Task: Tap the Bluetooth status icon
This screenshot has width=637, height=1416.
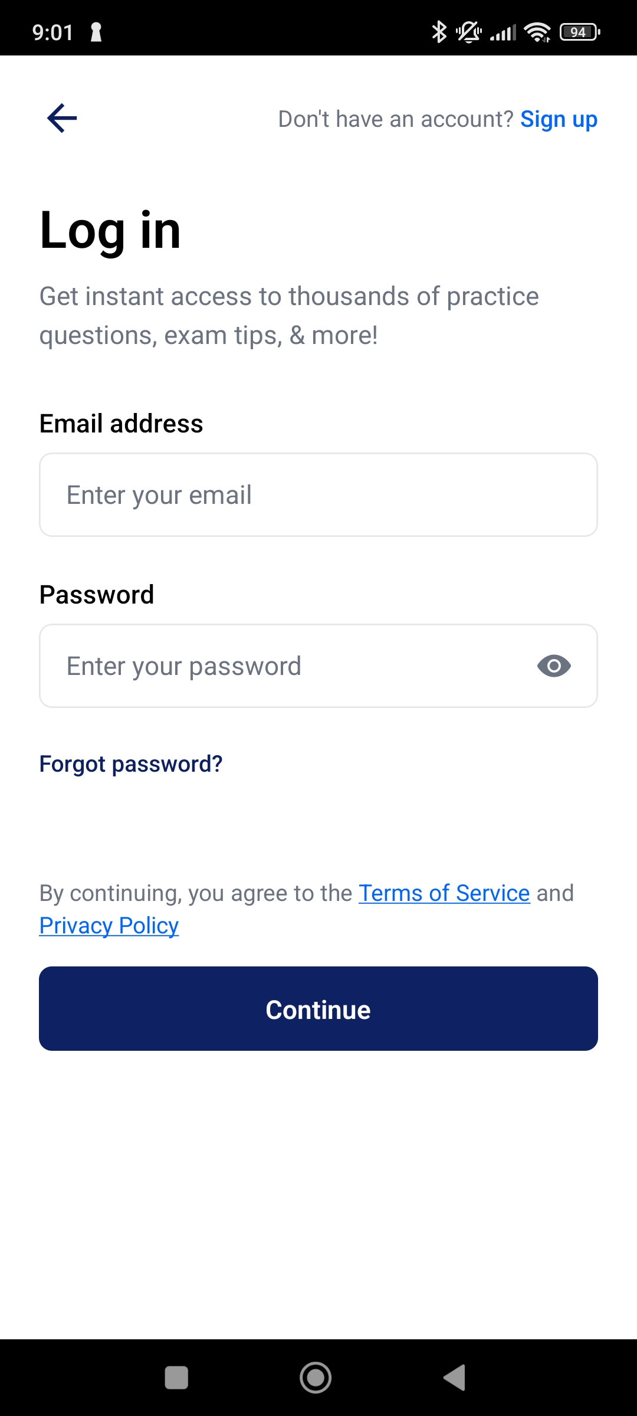Action: (x=439, y=32)
